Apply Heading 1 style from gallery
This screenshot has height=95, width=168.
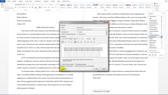click(76, 6)
